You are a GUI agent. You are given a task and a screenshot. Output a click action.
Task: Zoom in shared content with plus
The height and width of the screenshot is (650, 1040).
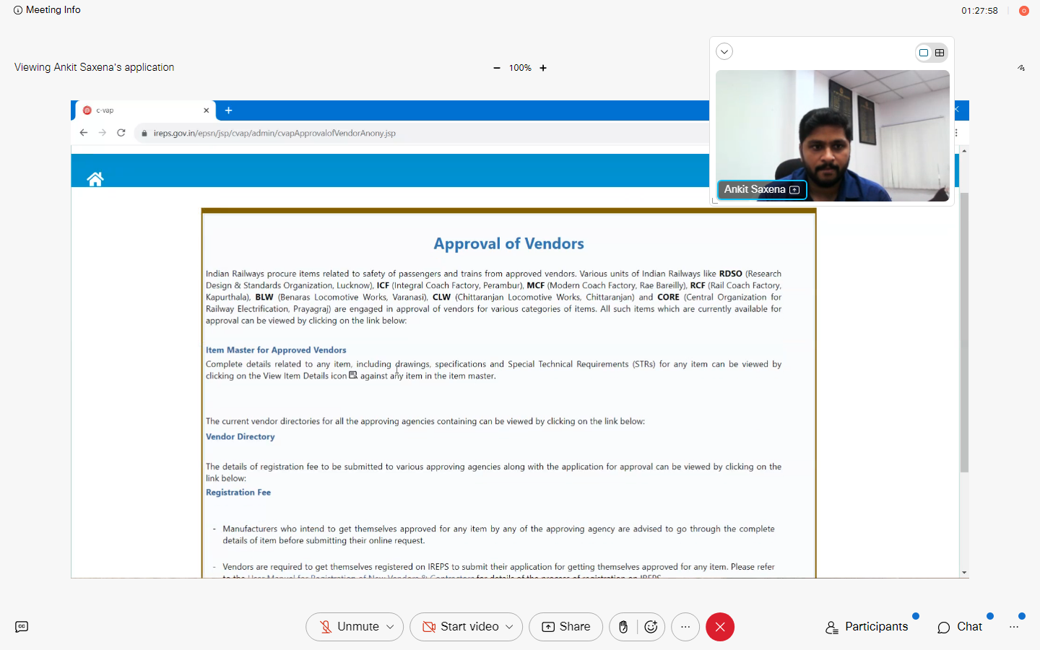(543, 68)
